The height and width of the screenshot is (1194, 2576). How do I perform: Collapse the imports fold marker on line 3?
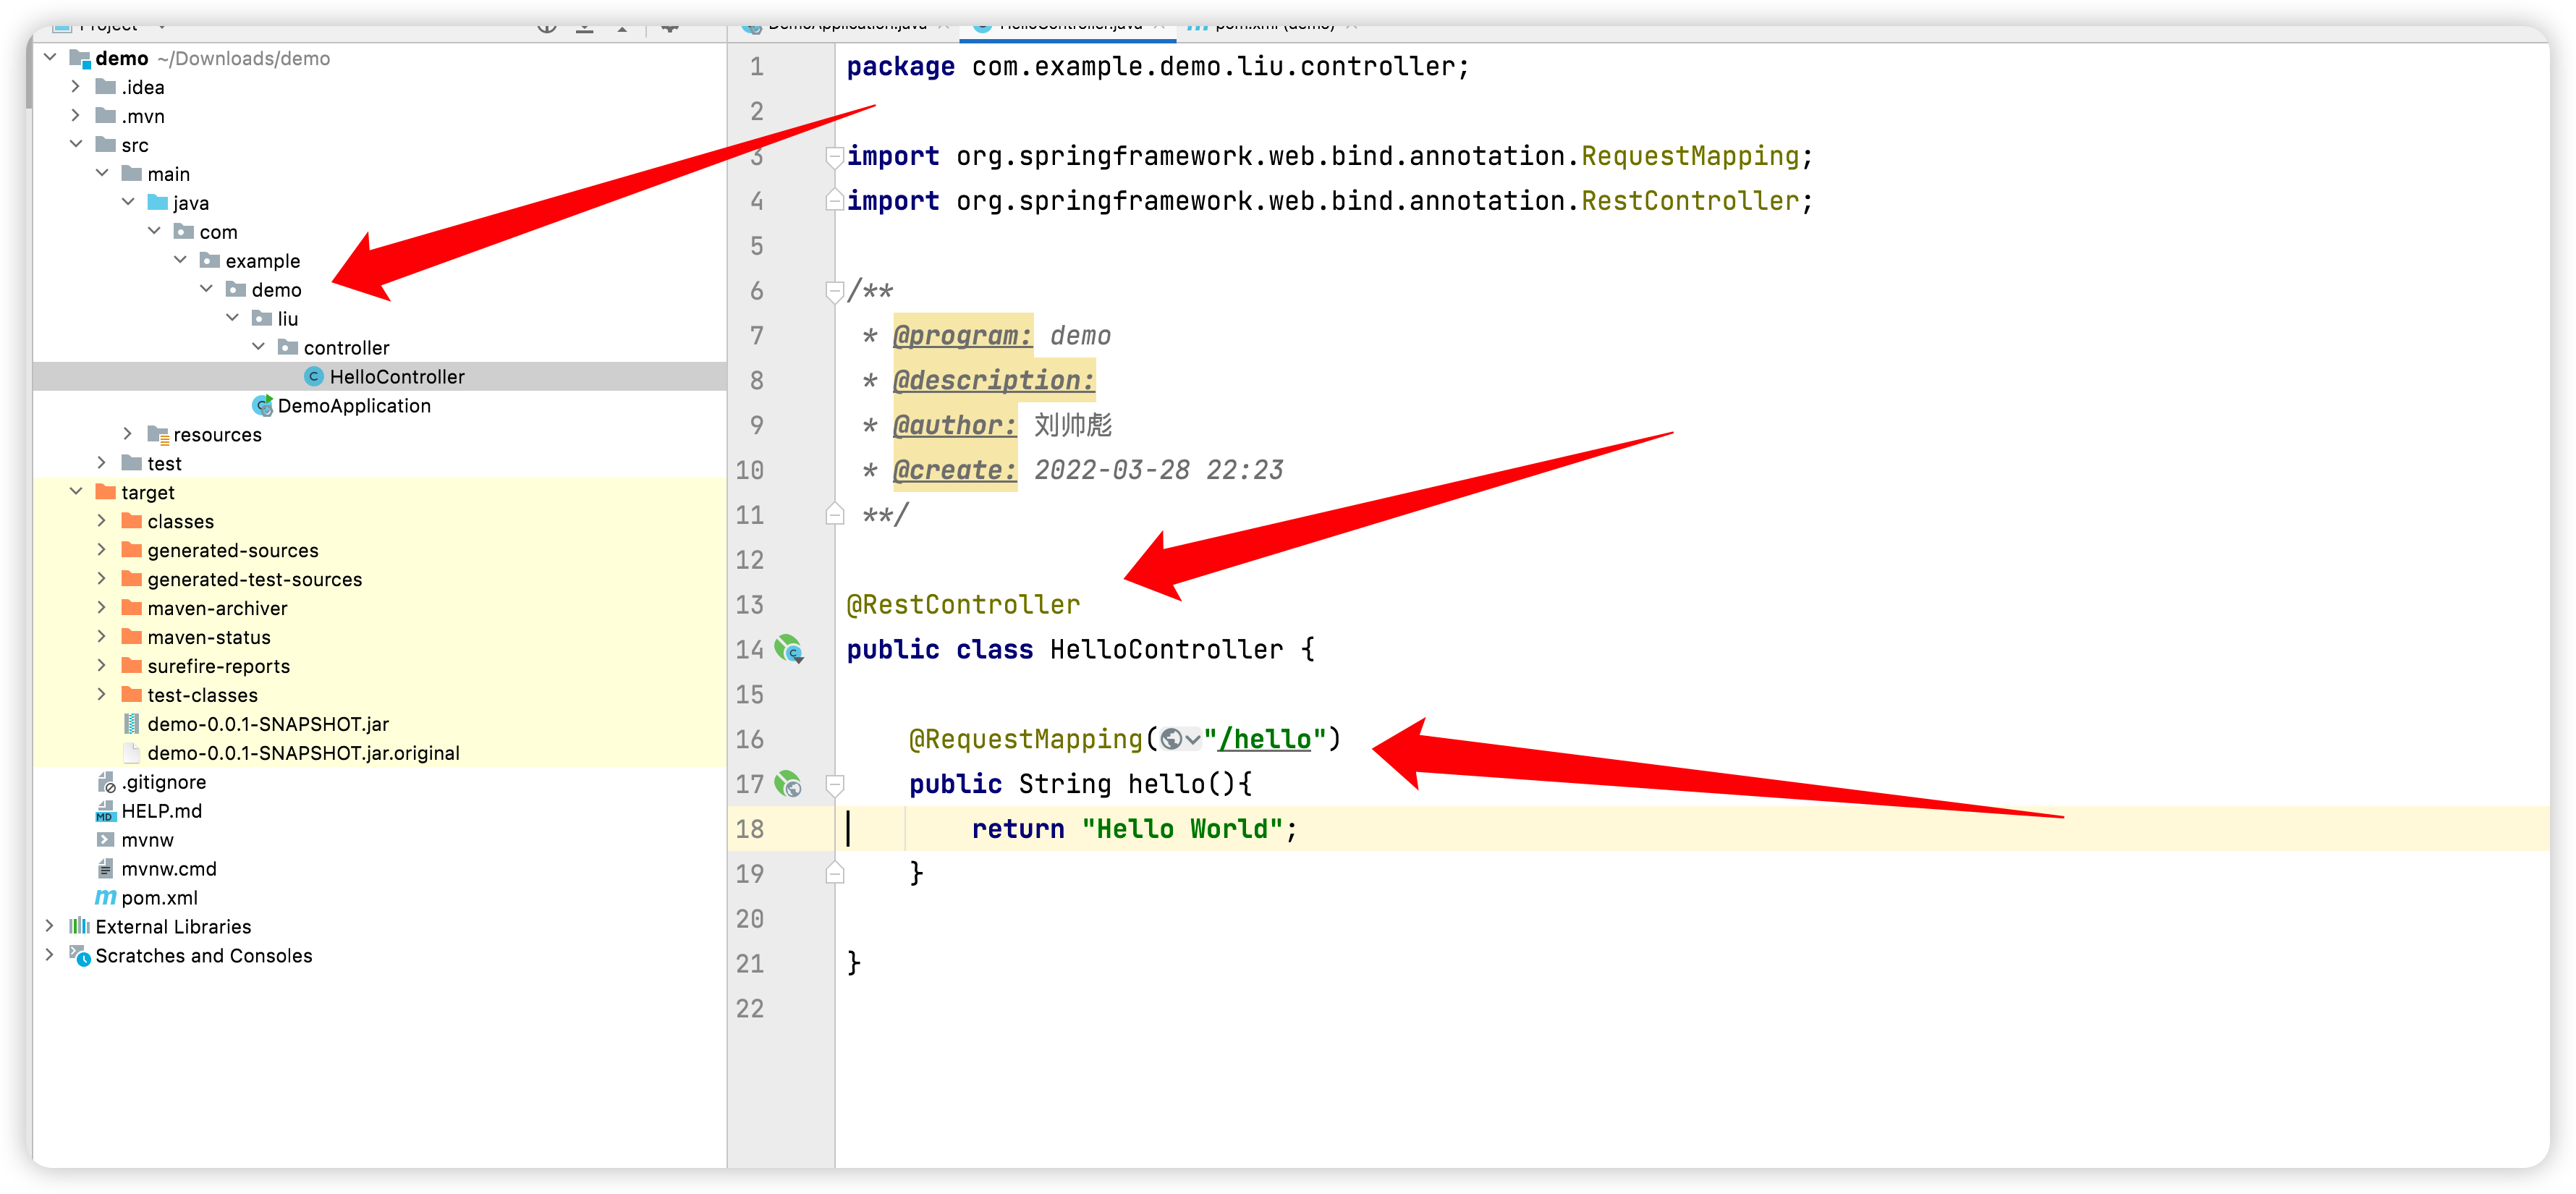point(834,157)
